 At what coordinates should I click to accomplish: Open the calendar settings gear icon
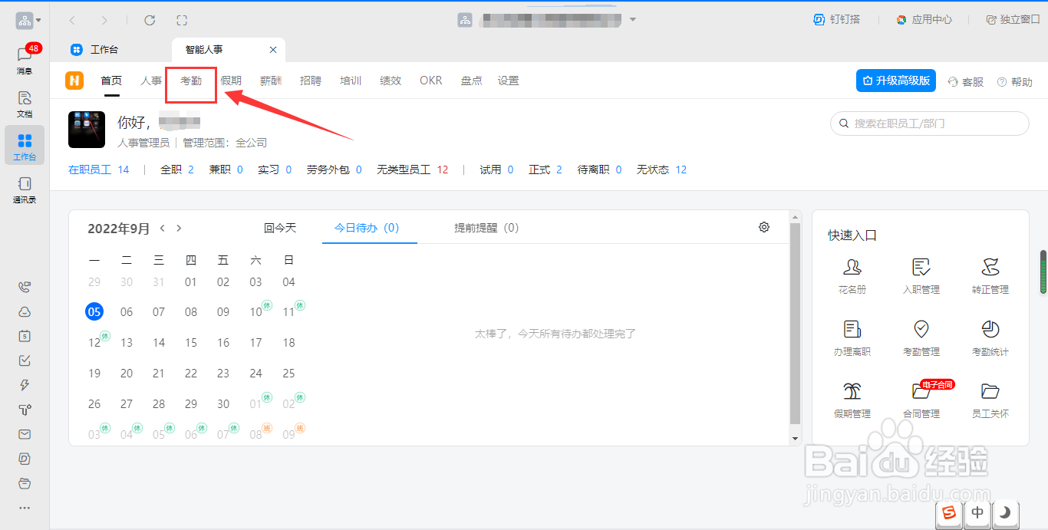click(x=763, y=227)
